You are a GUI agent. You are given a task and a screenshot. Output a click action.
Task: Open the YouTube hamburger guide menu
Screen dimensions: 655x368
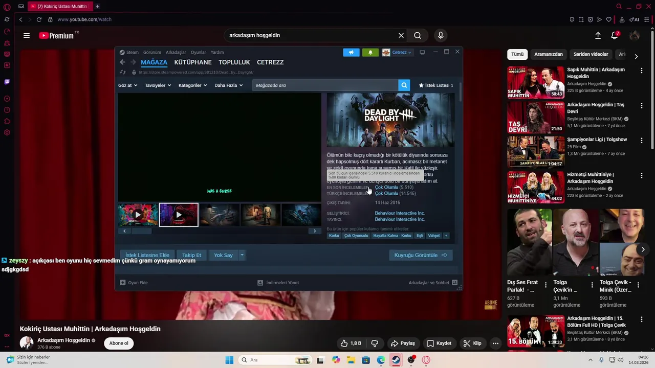click(27, 35)
